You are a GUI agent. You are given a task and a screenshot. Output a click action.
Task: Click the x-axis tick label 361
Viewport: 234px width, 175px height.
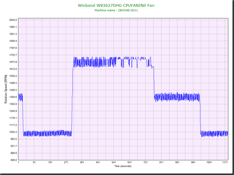(x=82, y=162)
